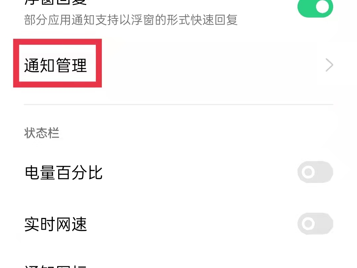
Task: Tap the round knob on 实时网速 switch
Action: pyautogui.click(x=308, y=224)
